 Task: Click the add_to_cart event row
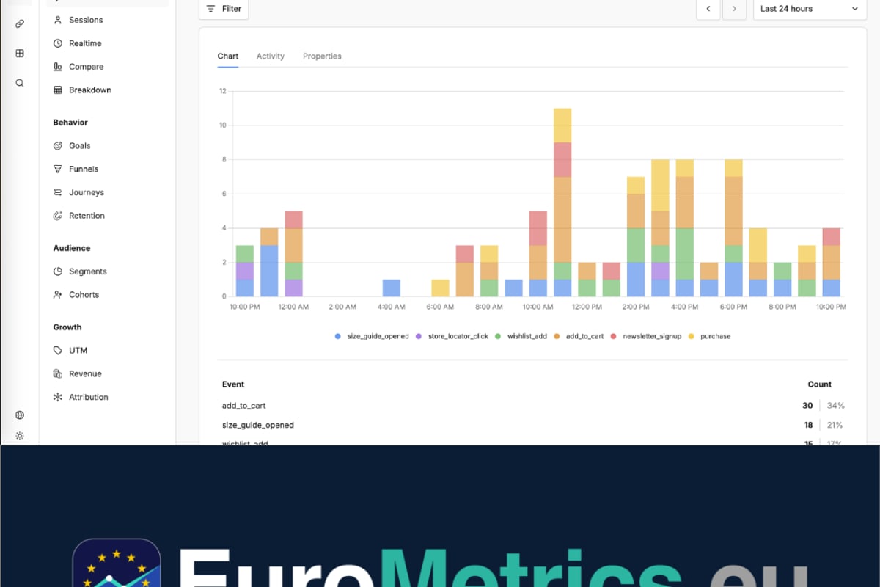532,406
